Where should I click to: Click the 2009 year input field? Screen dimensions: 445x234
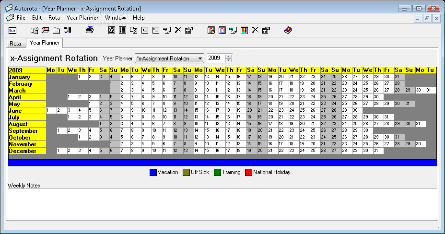tap(216, 58)
